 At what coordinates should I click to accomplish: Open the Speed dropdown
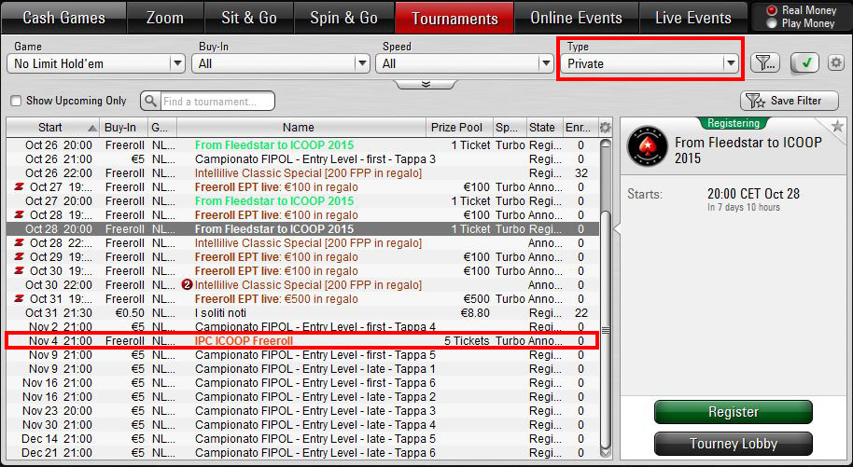pyautogui.click(x=465, y=63)
